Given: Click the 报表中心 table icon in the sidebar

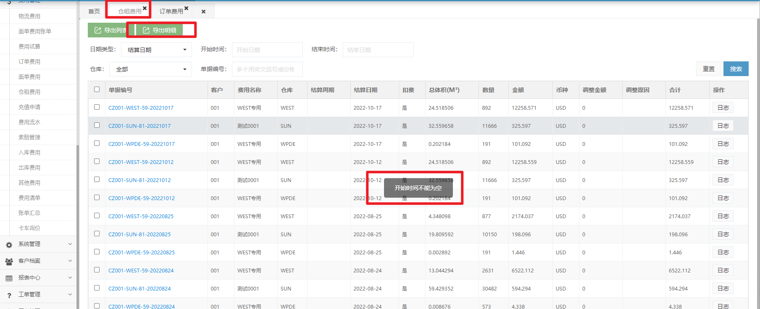Looking at the screenshot, I should point(9,278).
